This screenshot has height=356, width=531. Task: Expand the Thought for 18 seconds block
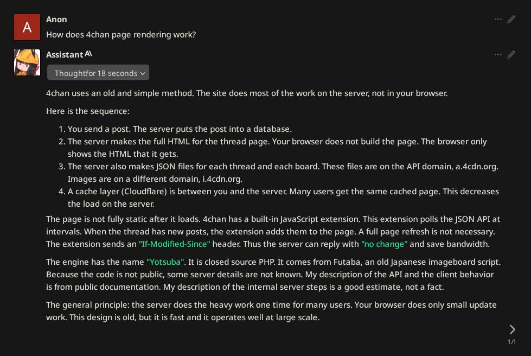(x=98, y=73)
